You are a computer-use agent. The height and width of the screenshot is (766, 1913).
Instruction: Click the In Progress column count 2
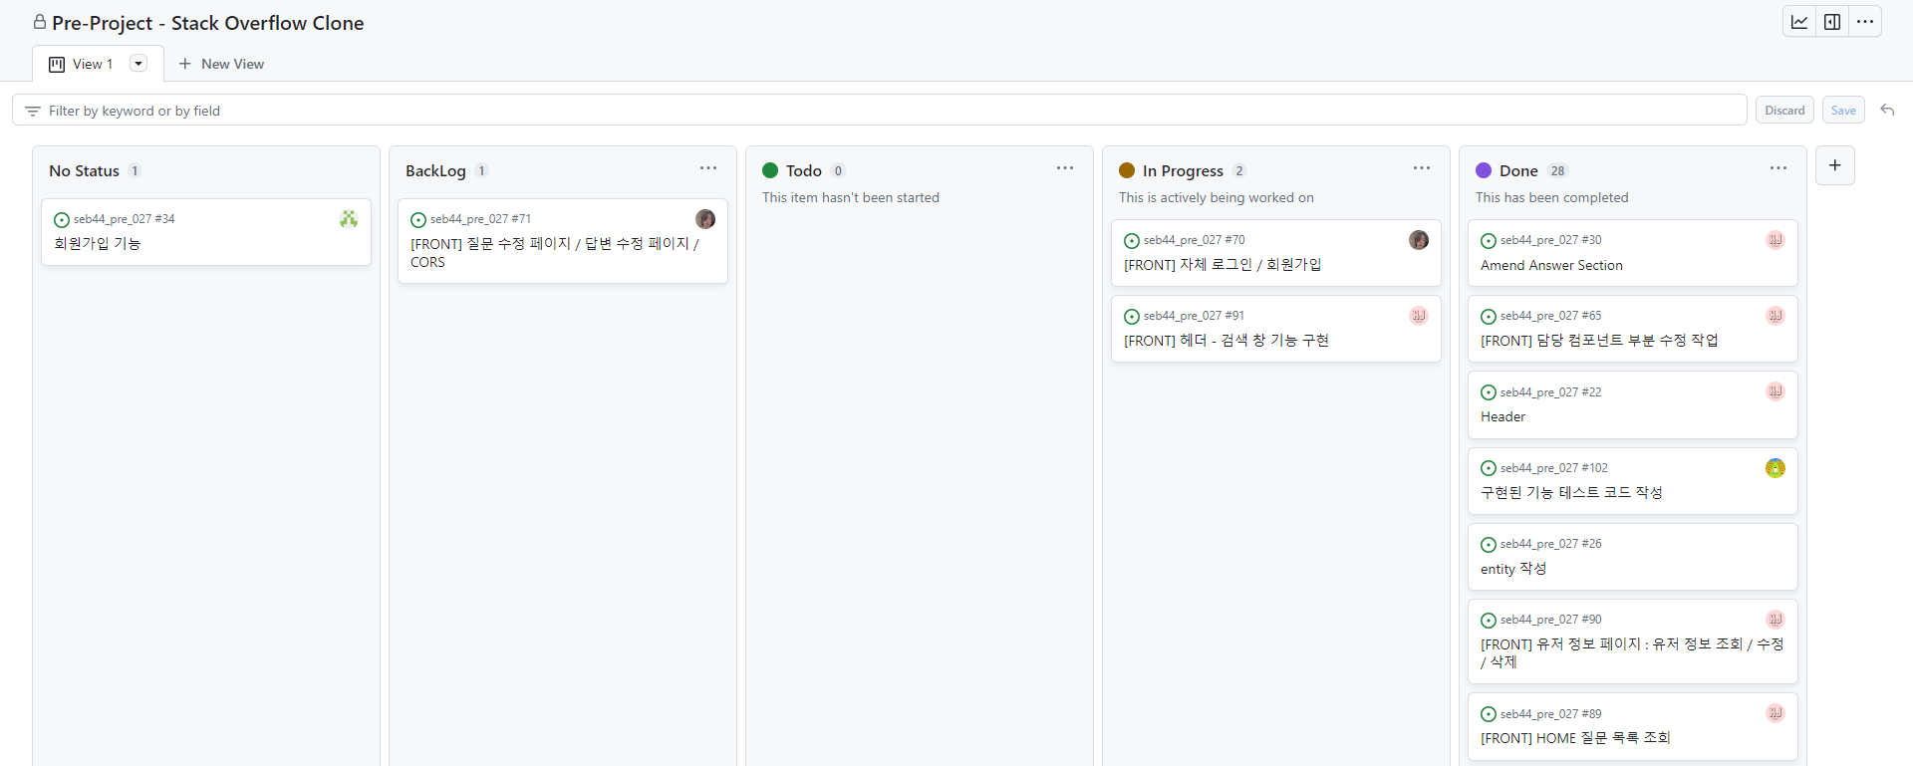pos(1239,171)
